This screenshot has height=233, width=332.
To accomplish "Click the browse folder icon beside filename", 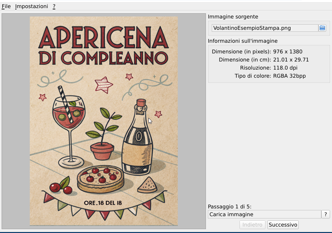I will [322, 28].
